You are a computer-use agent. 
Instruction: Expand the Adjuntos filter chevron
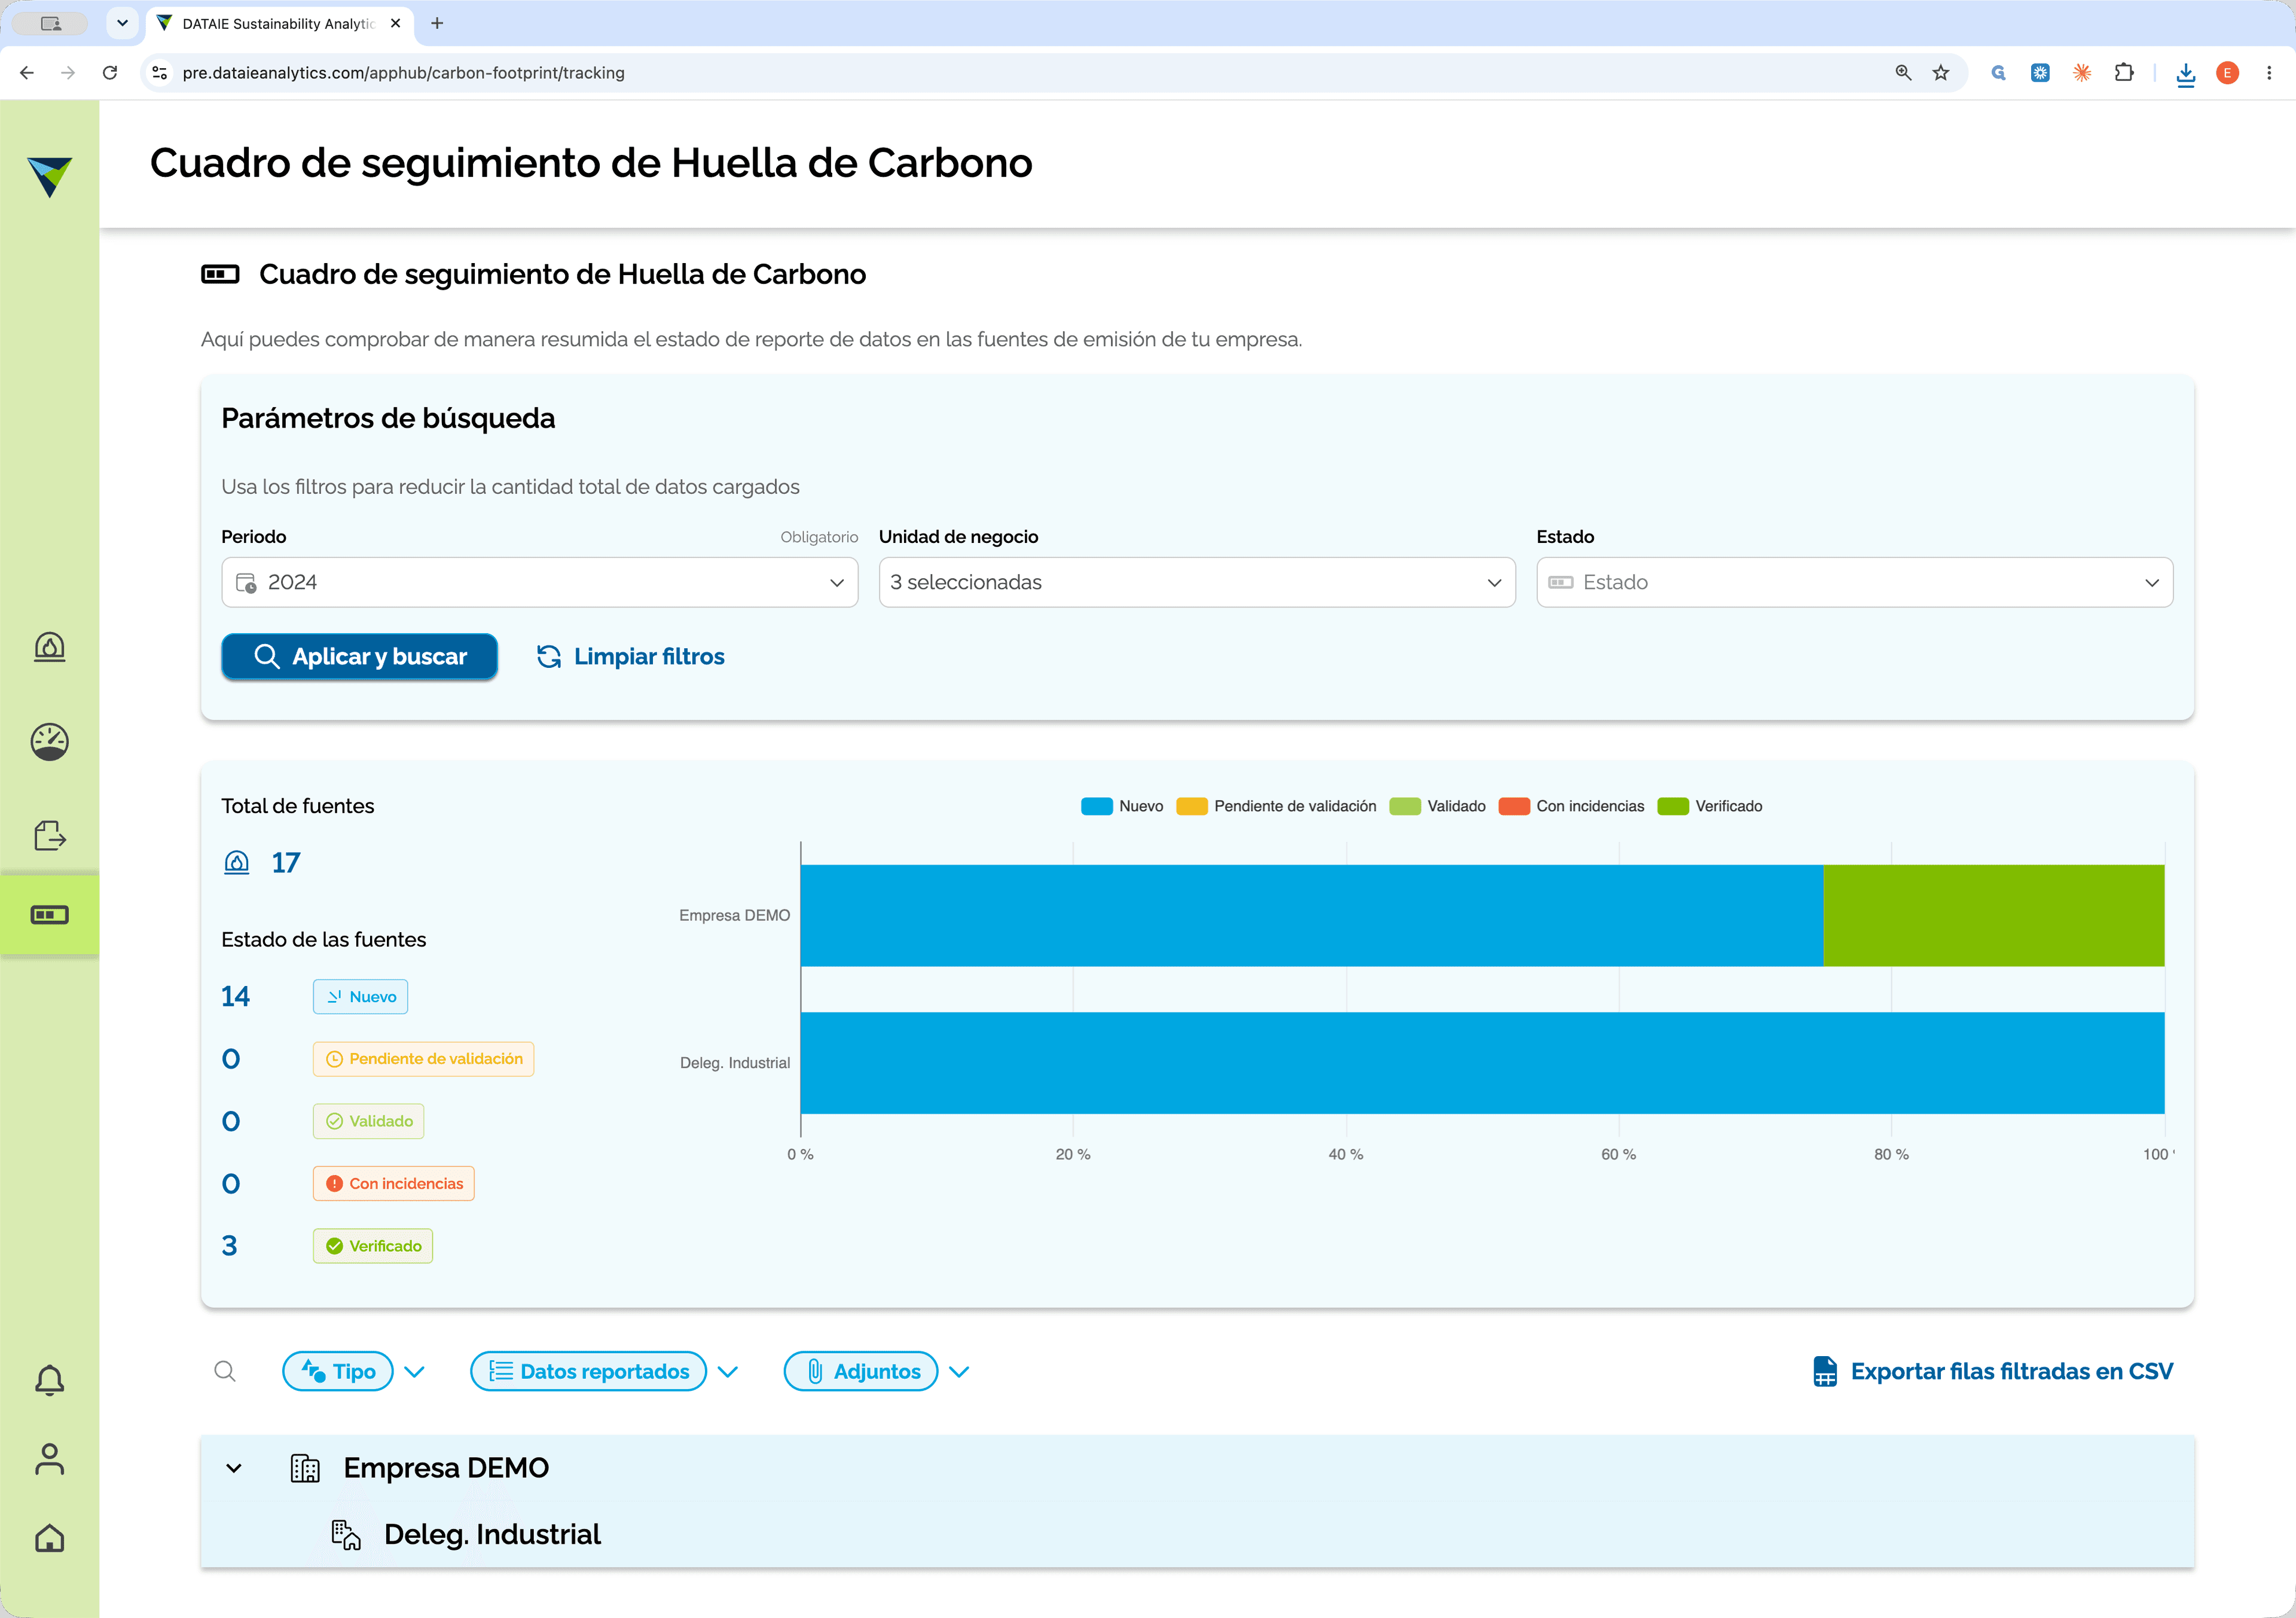coord(959,1372)
